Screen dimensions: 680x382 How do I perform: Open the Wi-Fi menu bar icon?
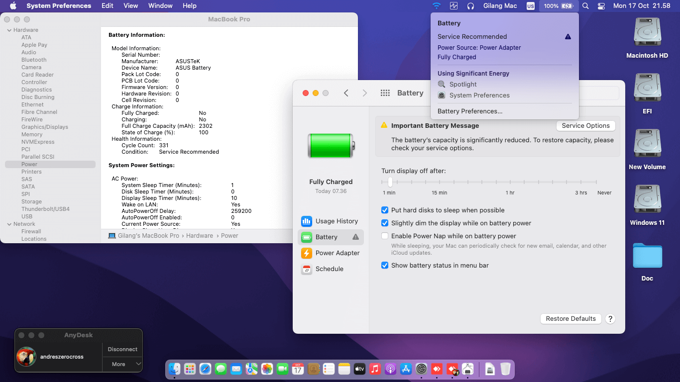click(437, 6)
